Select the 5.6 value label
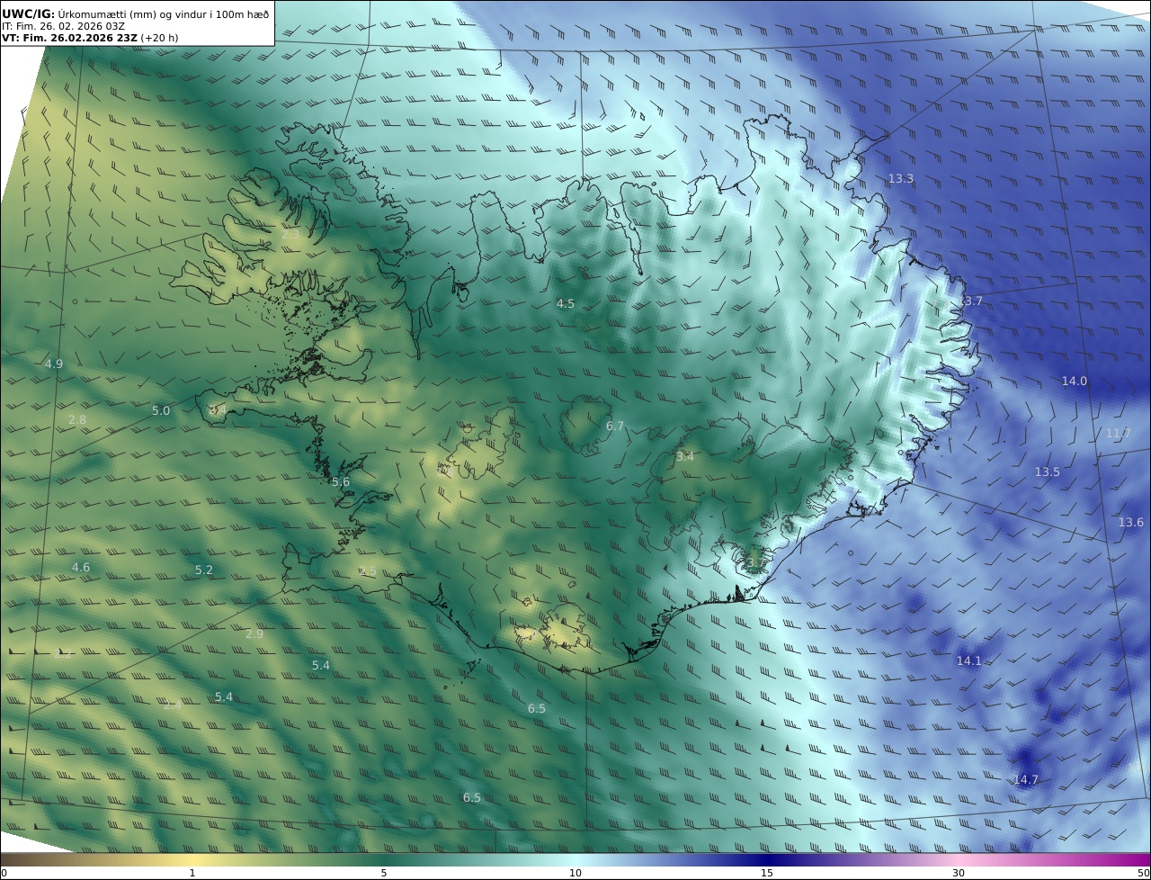 click(x=340, y=482)
